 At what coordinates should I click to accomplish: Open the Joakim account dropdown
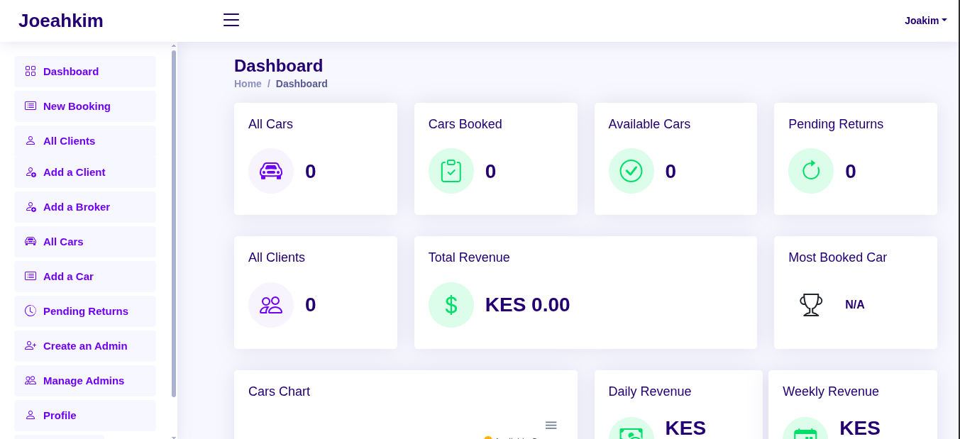point(925,21)
